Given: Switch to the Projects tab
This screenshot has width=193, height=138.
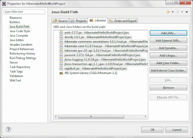Looking at the screenshot, I should click(78, 21).
